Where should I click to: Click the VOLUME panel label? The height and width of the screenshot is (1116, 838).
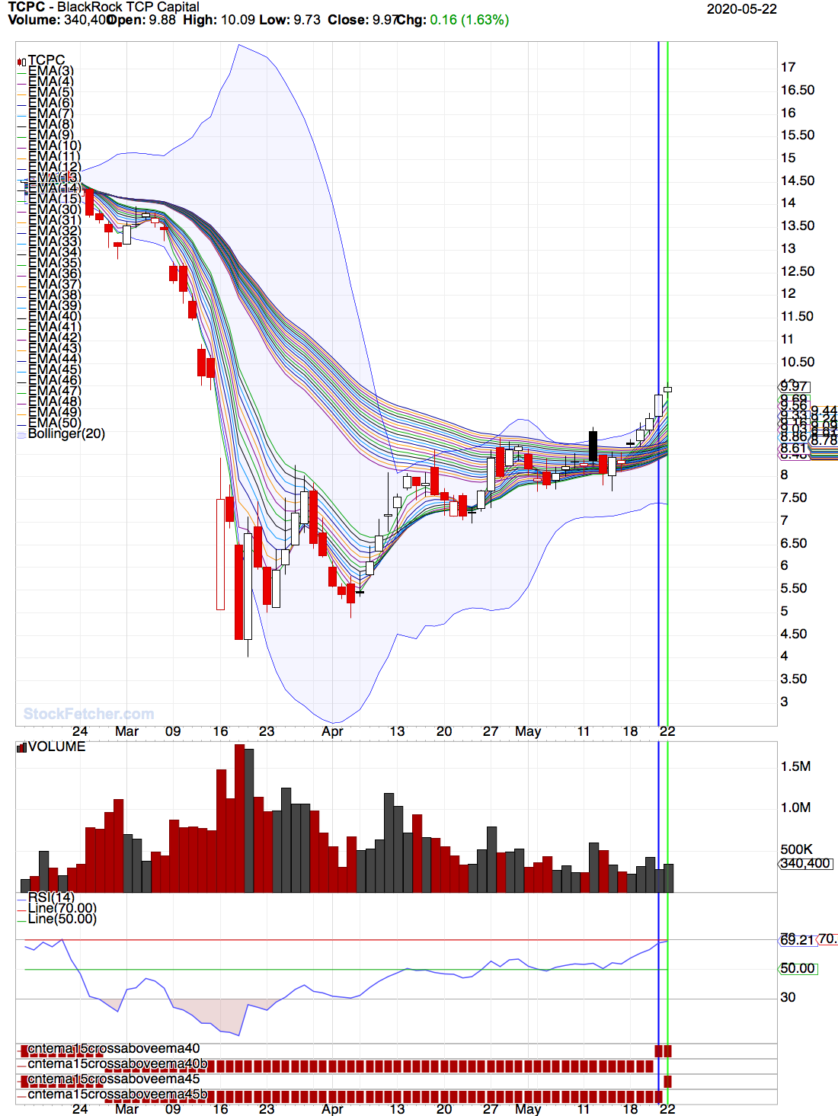tap(51, 747)
